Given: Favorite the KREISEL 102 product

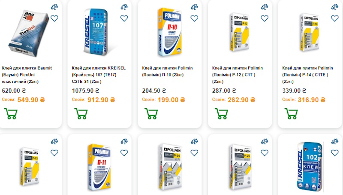Looking at the screenshot, I should coord(335,153).
